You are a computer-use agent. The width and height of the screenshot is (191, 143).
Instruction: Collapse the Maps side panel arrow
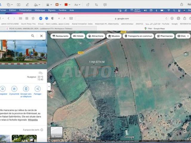[49, 87]
